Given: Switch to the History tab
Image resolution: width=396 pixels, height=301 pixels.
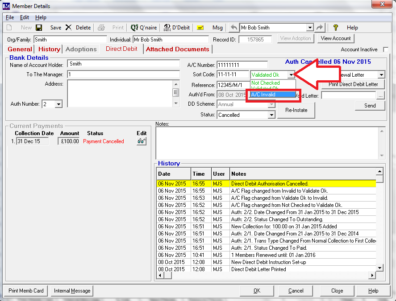Looking at the screenshot, I should [49, 49].
